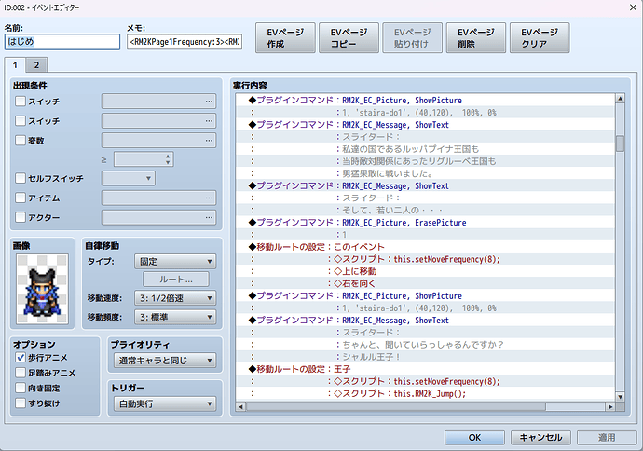The image size is (643, 451).
Task: Open the 移動頻度 dropdown
Action: point(175,317)
